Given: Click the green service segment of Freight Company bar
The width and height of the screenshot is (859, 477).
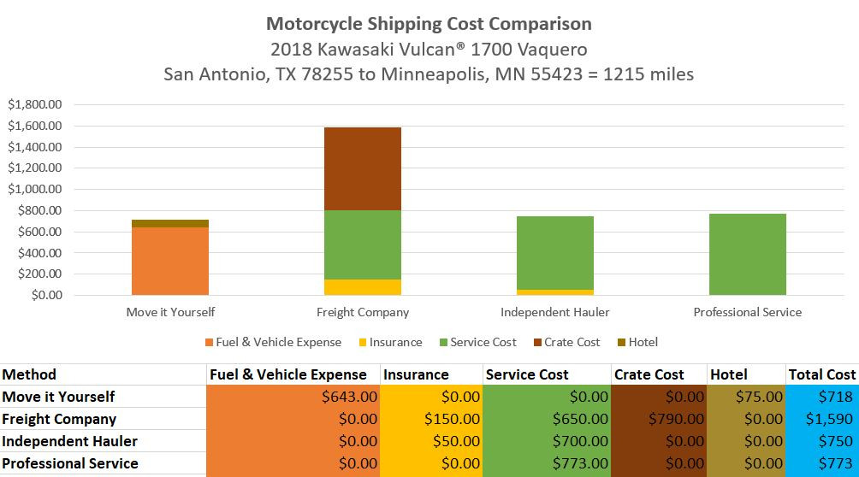Looking at the screenshot, I should pyautogui.click(x=363, y=244).
